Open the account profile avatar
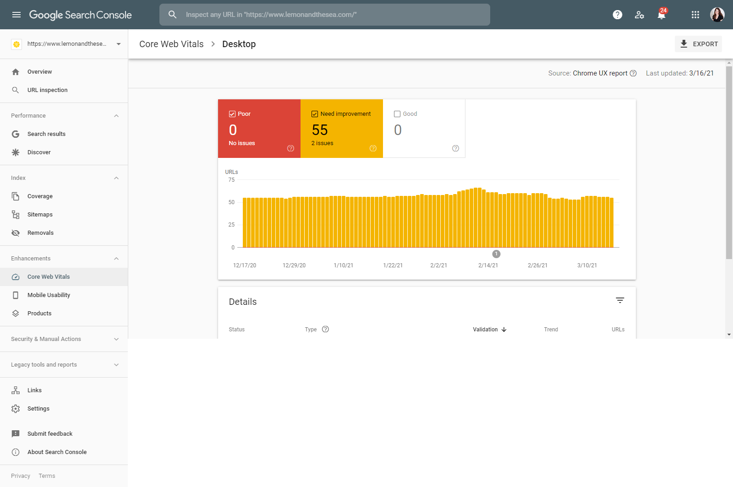Image resolution: width=733 pixels, height=487 pixels. click(x=717, y=15)
